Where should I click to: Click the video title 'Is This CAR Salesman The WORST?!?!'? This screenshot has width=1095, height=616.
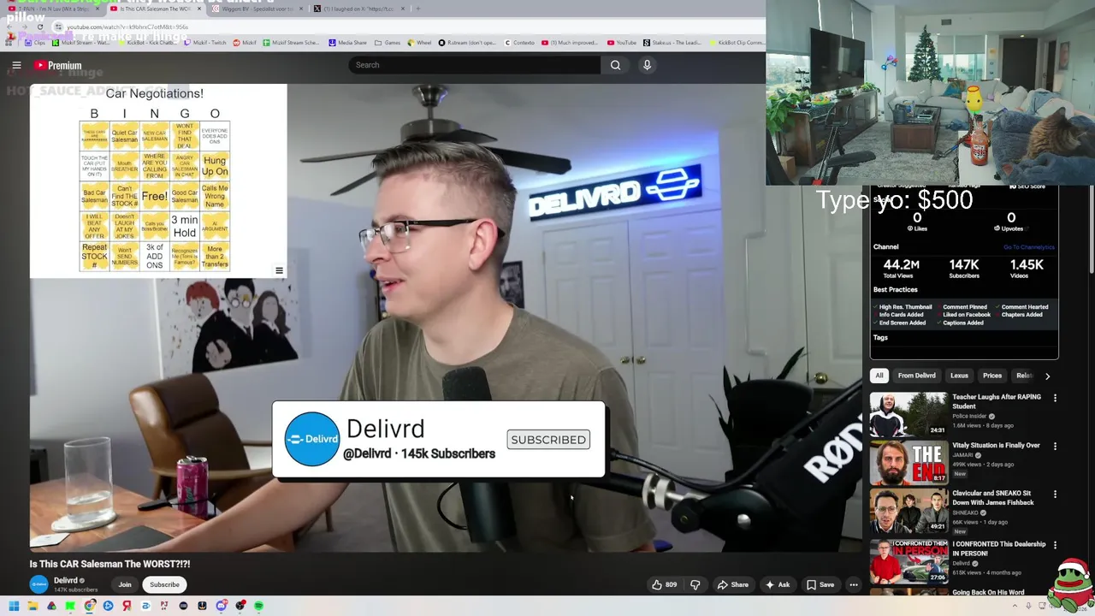[109, 564]
